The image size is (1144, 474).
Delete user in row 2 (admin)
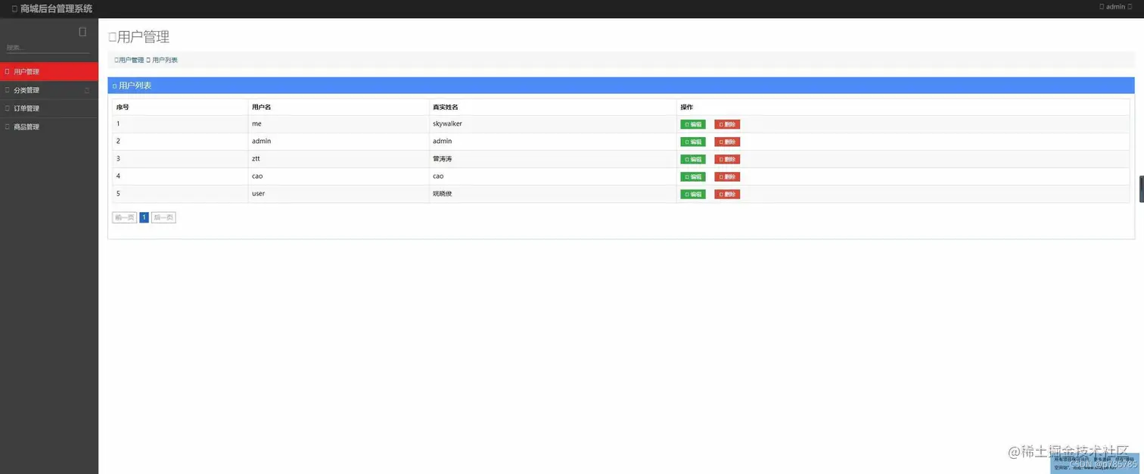[727, 142]
